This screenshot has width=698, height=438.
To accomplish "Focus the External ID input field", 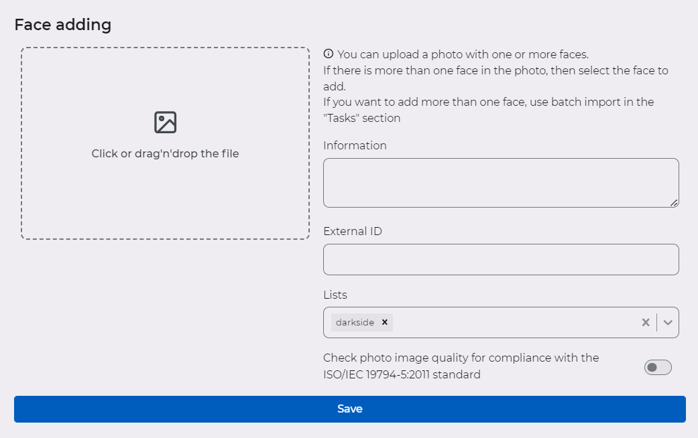I will pos(501,259).
